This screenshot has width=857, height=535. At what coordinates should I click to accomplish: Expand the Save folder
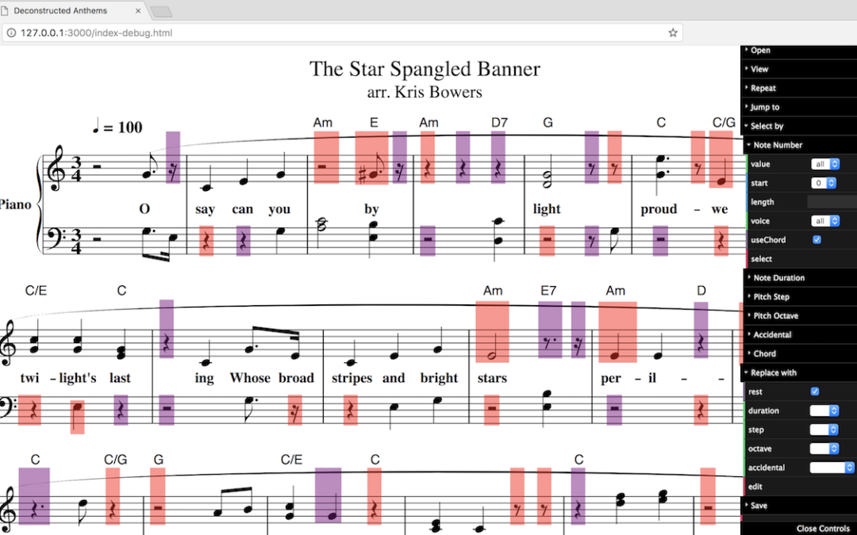pos(798,506)
